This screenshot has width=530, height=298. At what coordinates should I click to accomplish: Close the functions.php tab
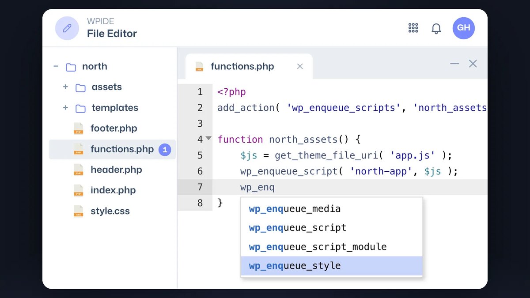tap(300, 67)
